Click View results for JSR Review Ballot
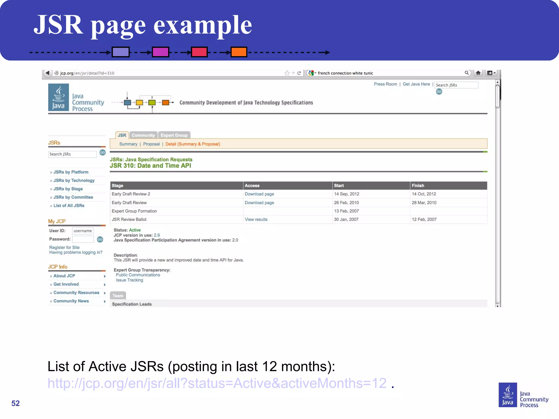559x419 pixels. [x=256, y=219]
